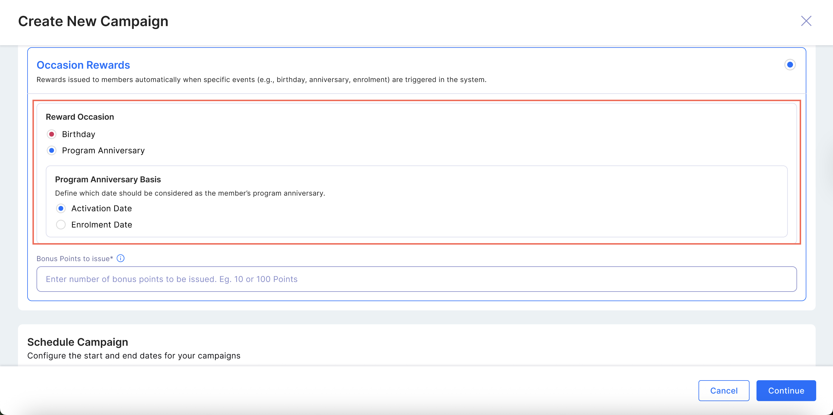The width and height of the screenshot is (833, 415).
Task: Close the Create New Campaign dialog
Action: 806,21
